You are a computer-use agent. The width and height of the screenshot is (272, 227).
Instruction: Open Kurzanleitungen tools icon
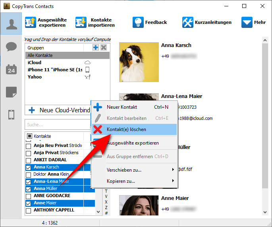click(x=188, y=22)
